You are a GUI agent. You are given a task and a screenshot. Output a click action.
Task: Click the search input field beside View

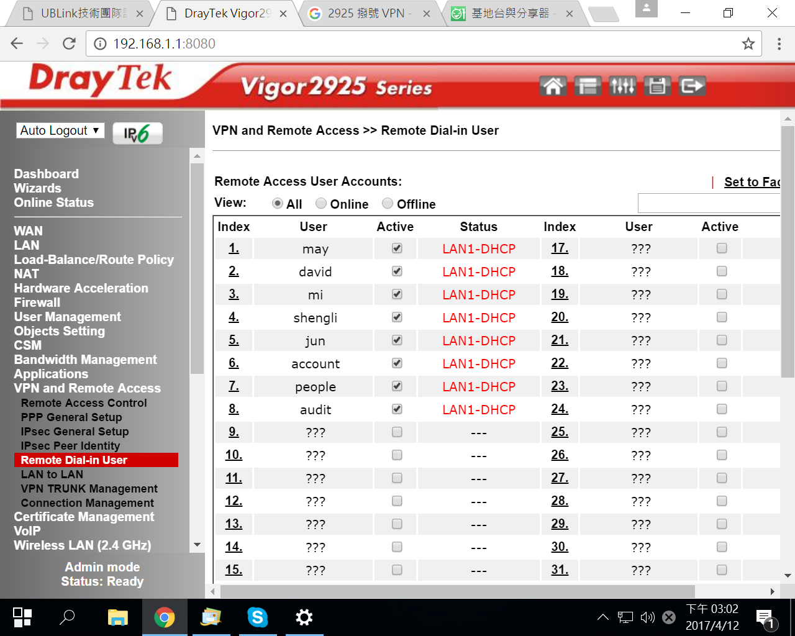708,203
